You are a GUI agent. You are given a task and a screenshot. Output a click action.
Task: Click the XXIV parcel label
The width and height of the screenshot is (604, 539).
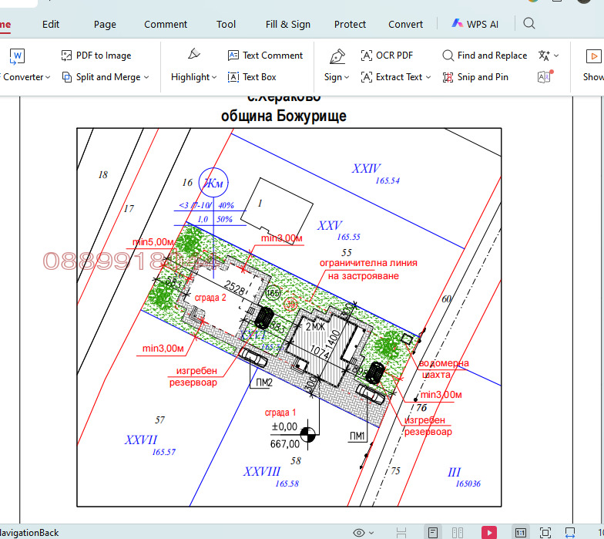click(x=366, y=168)
